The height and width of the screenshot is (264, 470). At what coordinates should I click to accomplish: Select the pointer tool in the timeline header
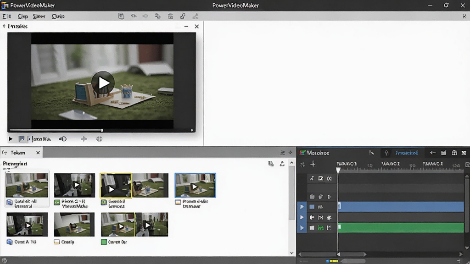pyautogui.click(x=371, y=153)
